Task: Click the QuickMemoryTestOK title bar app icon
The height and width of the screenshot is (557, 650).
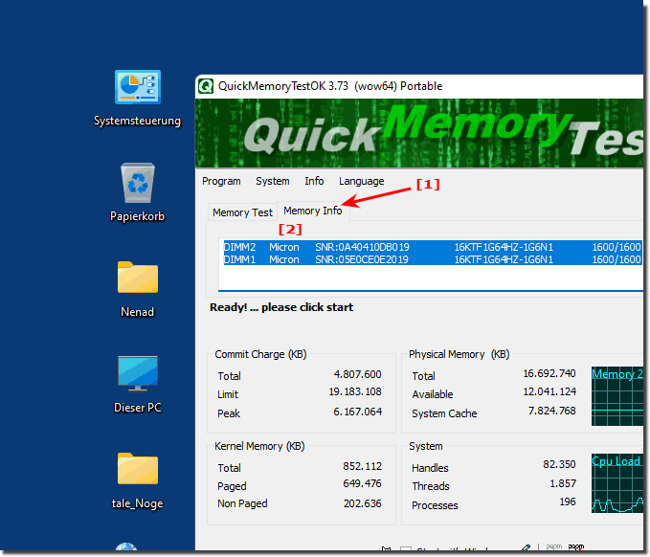Action: [205, 86]
